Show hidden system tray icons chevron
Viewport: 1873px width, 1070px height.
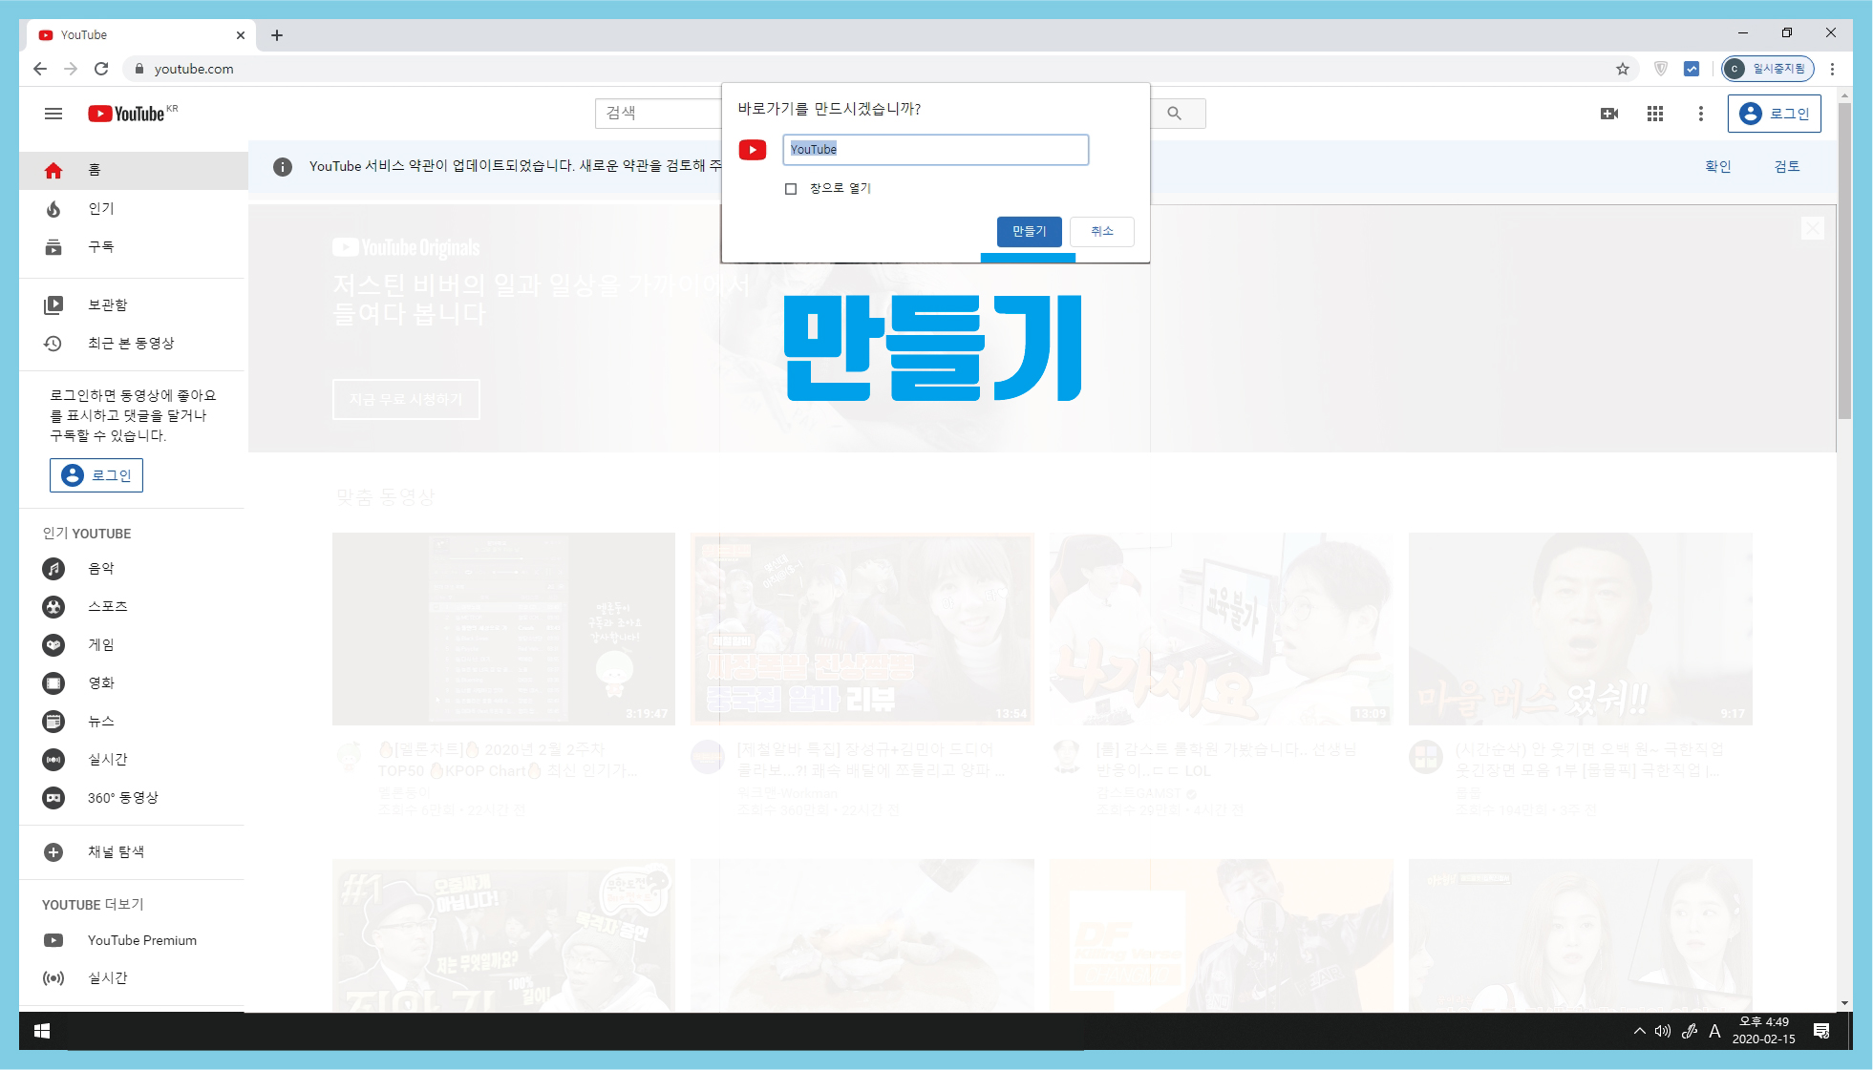coord(1639,1031)
